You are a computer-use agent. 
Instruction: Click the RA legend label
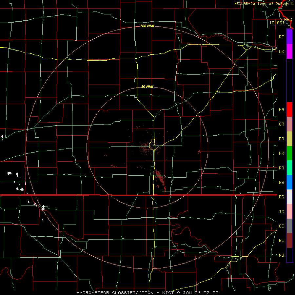pos(281,168)
